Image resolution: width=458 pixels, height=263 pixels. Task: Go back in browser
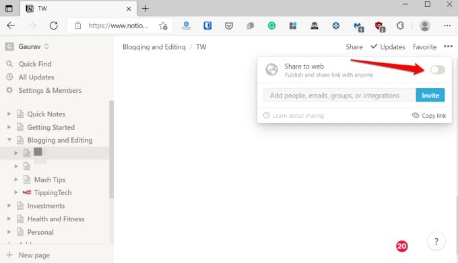(x=11, y=26)
